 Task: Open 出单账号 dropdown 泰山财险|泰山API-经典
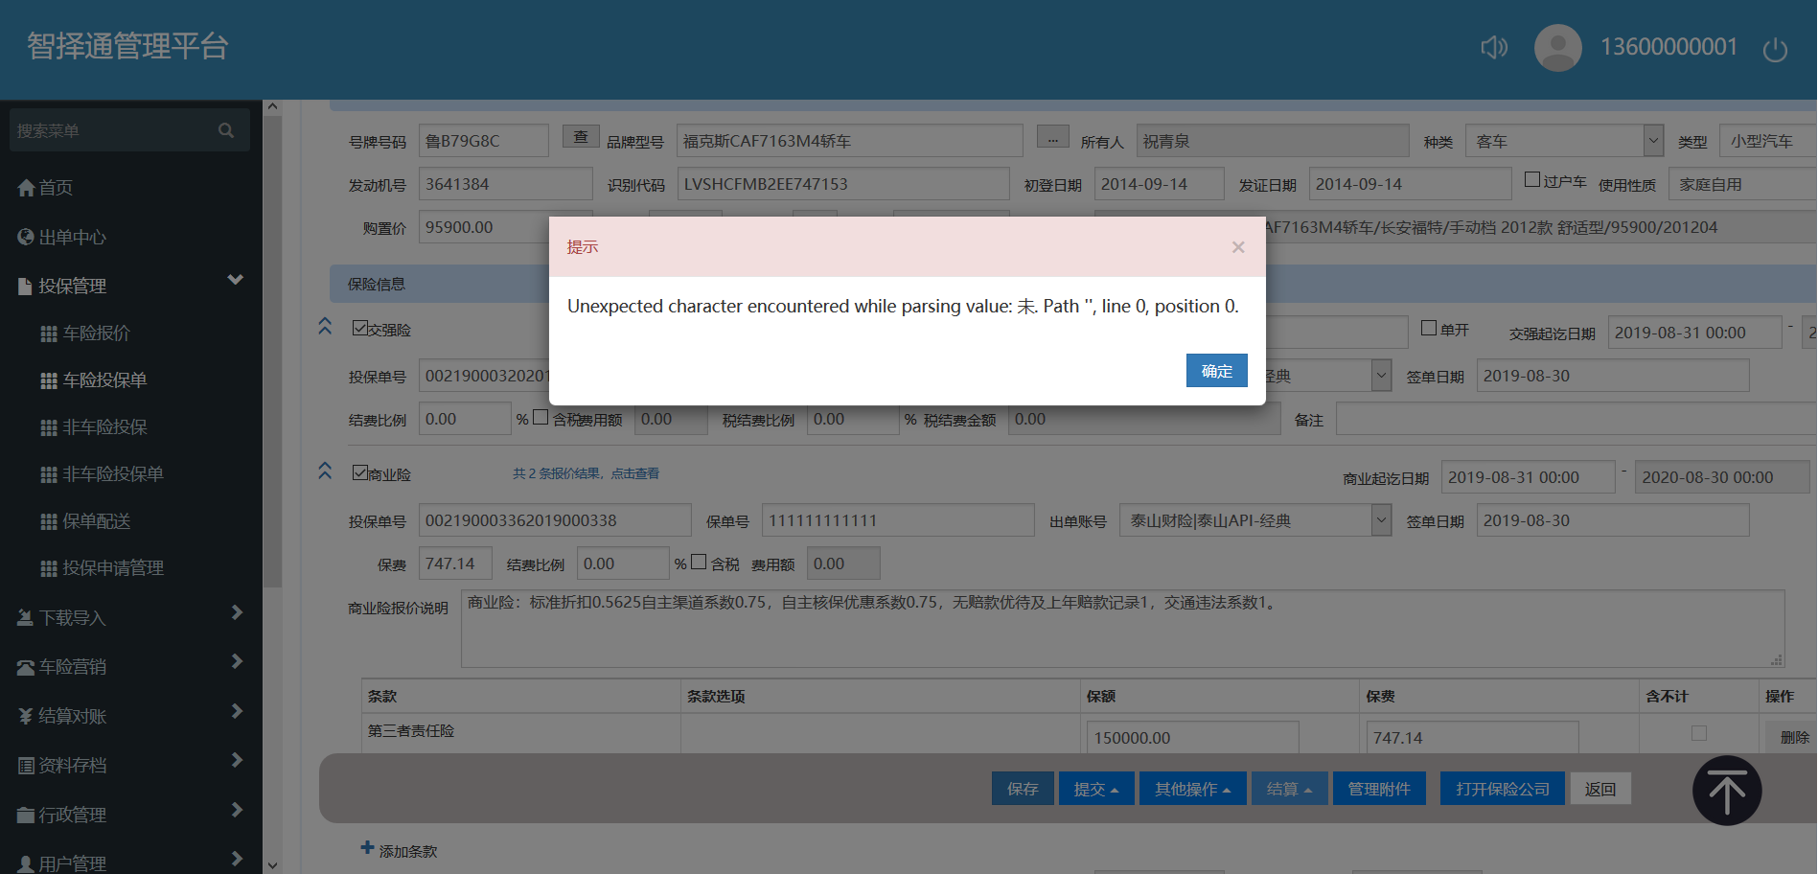tap(1255, 520)
